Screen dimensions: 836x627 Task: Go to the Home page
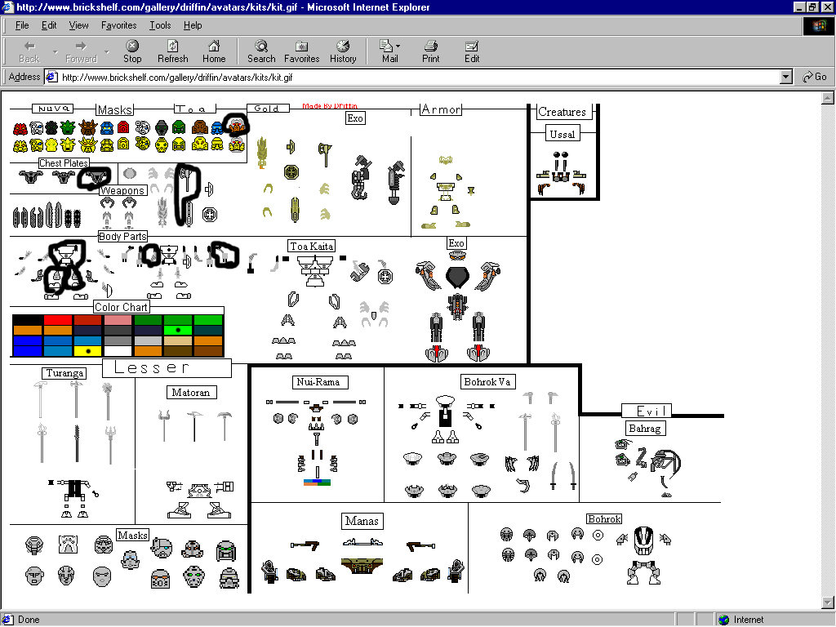214,51
